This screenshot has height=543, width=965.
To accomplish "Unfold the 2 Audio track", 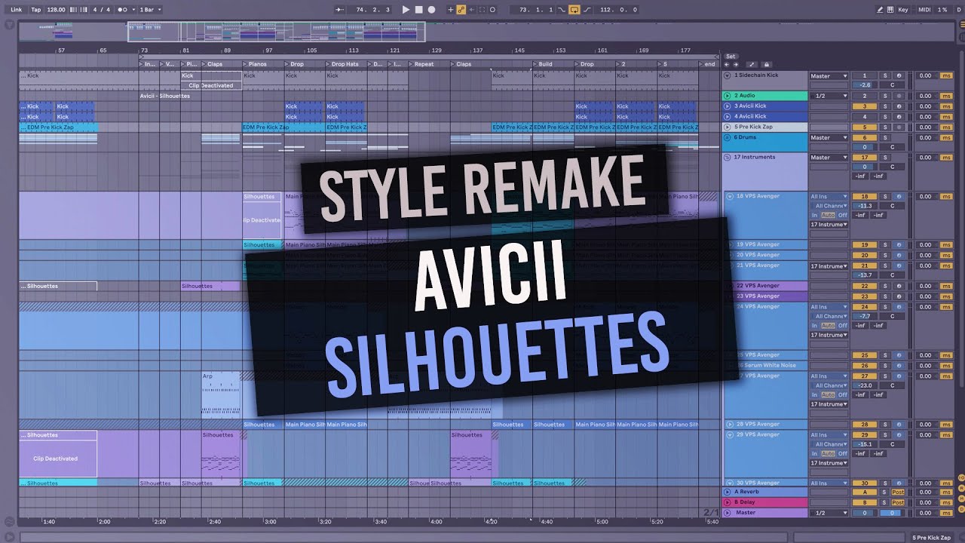I will pos(728,96).
